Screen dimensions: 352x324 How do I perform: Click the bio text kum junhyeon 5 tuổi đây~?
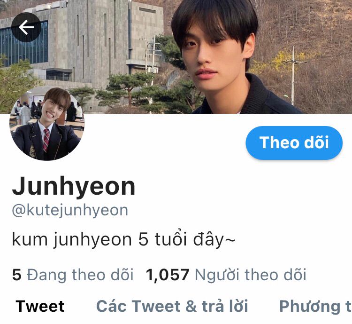tap(124, 240)
